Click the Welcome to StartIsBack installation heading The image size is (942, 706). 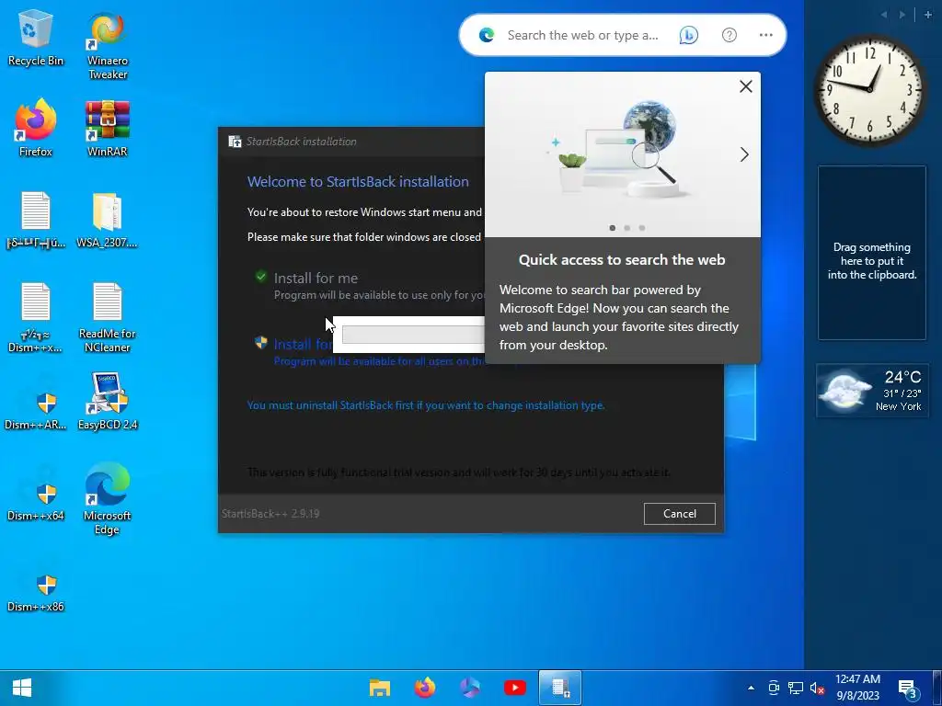358,182
